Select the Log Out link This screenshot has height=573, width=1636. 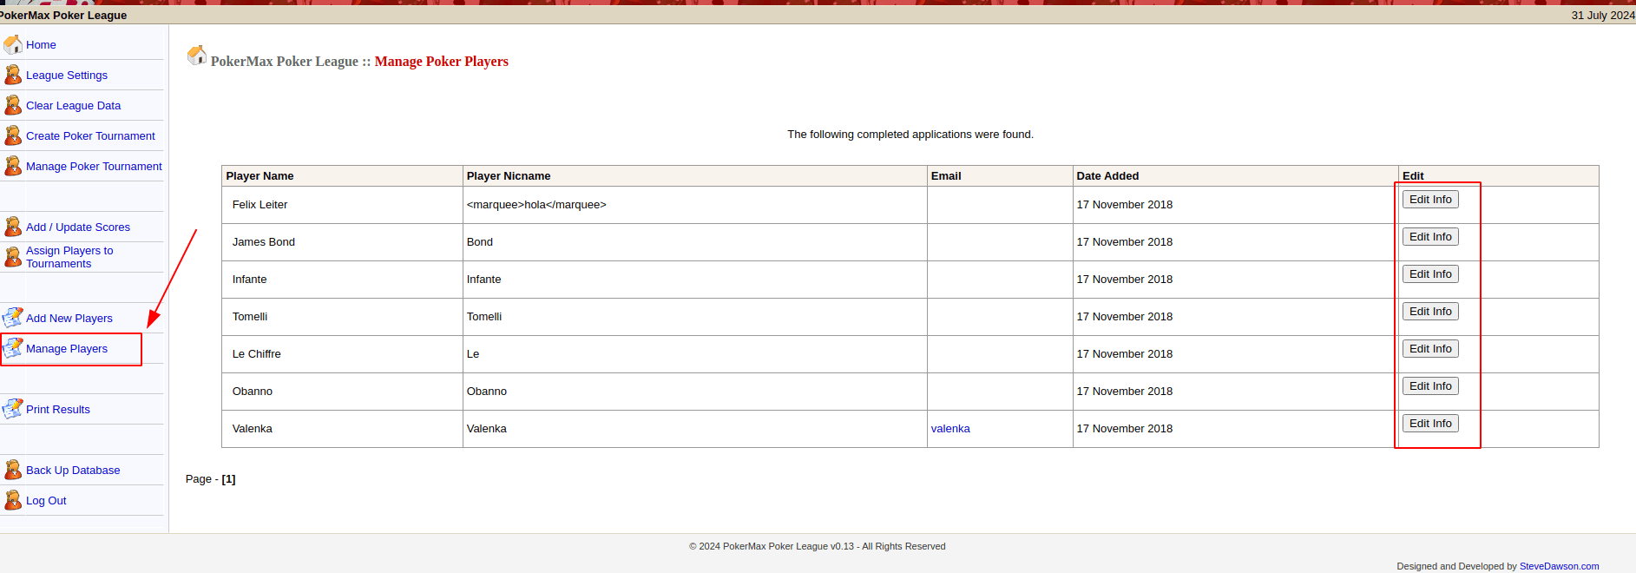(x=46, y=500)
